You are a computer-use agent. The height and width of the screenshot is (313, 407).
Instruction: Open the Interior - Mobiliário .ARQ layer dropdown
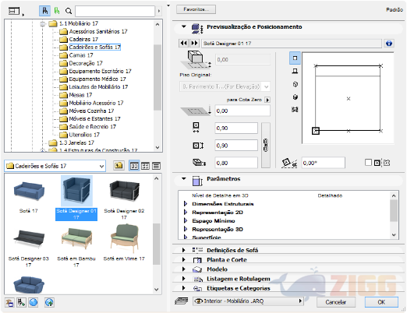(x=248, y=301)
